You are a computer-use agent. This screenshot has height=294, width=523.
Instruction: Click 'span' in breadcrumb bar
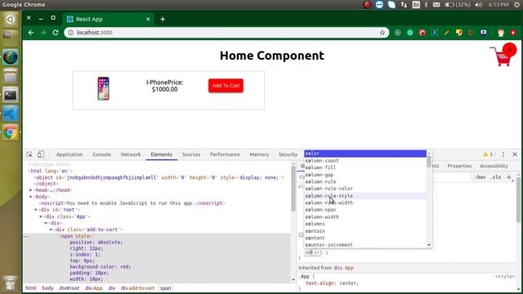tap(165, 288)
